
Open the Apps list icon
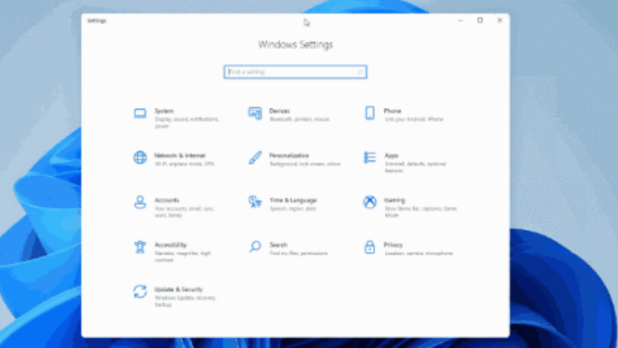point(369,158)
